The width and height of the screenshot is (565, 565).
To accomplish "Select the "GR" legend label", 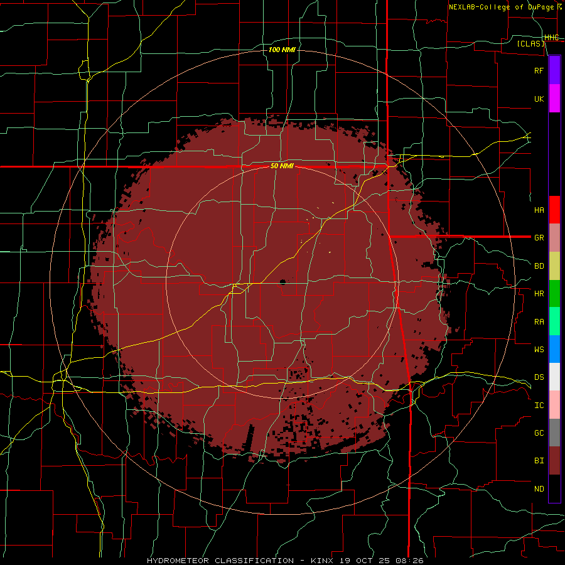I will (x=539, y=238).
